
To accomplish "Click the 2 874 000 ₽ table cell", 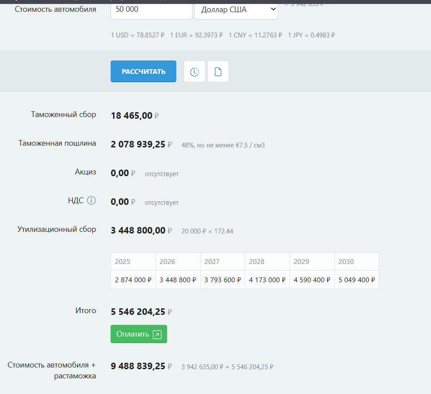I will click(133, 280).
